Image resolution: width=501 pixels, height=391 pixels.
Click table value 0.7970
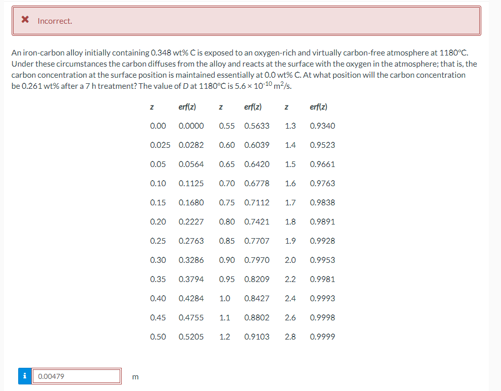257,260
